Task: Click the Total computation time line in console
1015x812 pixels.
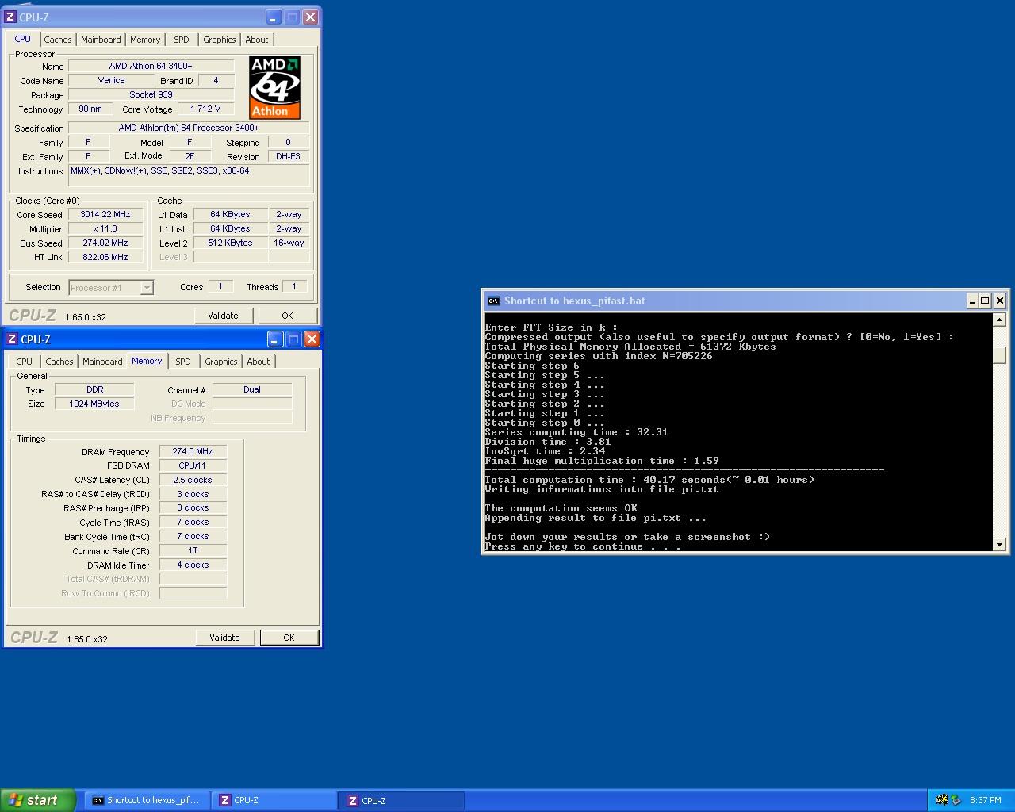Action: pos(649,480)
